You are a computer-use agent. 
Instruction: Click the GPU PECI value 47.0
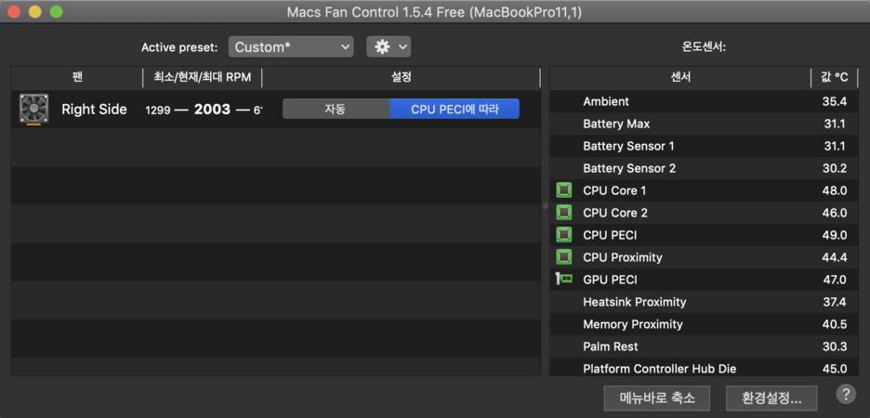click(835, 280)
